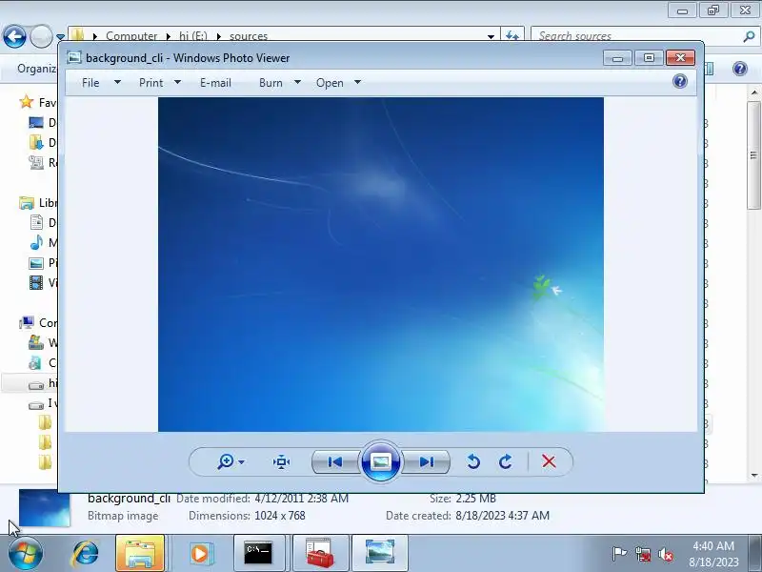Image resolution: width=762 pixels, height=572 pixels.
Task: Open the Print menu
Action: [151, 83]
